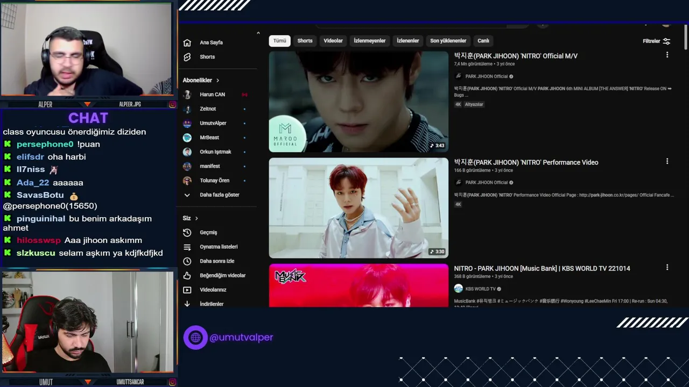Click Altyazılar badge on Official M/V
This screenshot has height=387, width=689.
tap(474, 104)
